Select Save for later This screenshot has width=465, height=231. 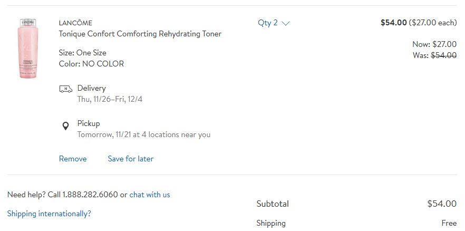tap(131, 159)
